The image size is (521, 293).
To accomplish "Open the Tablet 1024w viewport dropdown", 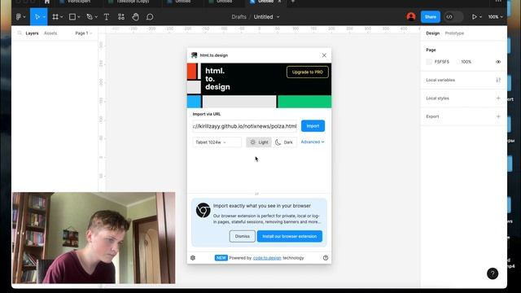I will coord(217,142).
